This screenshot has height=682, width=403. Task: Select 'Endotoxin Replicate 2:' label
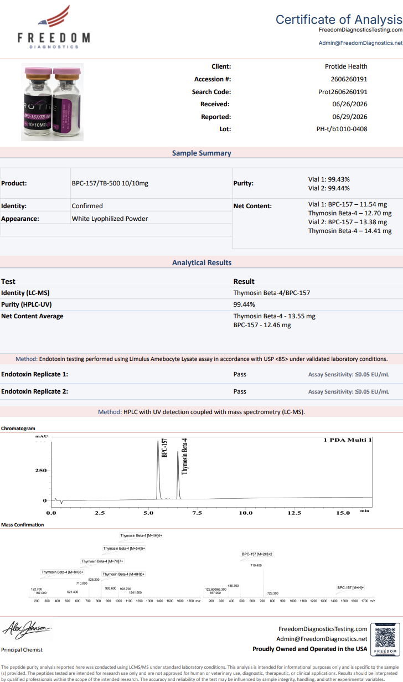pyautogui.click(x=34, y=391)
